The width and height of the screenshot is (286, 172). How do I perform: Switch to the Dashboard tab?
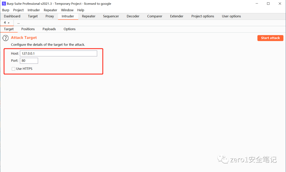(12, 16)
